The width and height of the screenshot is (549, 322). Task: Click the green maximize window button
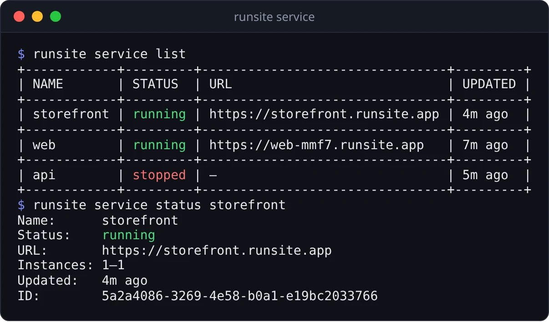click(56, 17)
